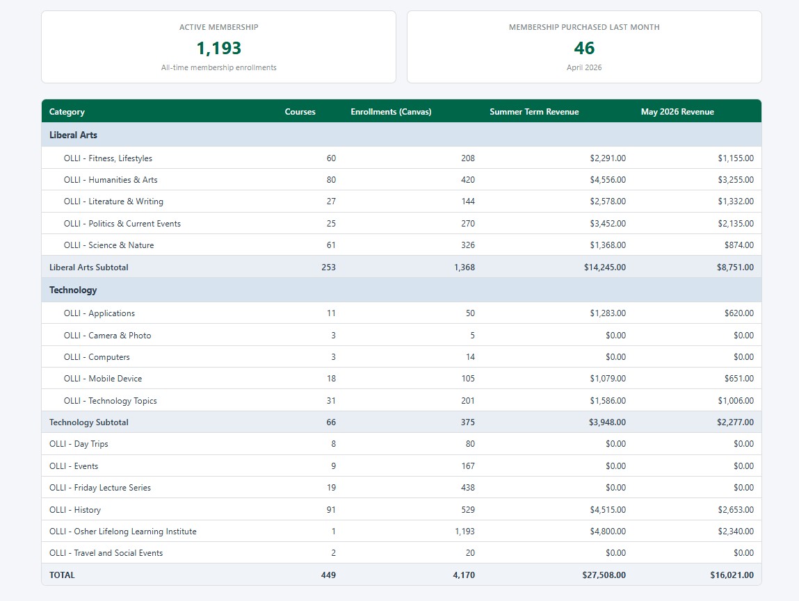Open the Membership Purchased Last Month card
Viewport: 799px width, 601px height.
(x=584, y=47)
